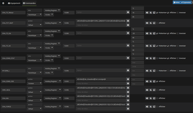Click the CHA_MA command name field

click(x=13, y=98)
